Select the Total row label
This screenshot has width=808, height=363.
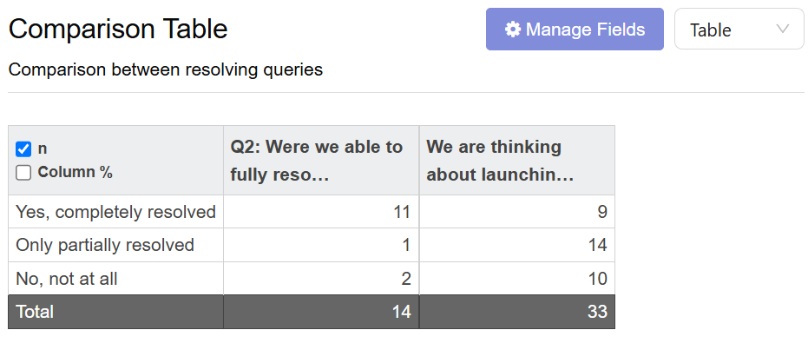[35, 312]
